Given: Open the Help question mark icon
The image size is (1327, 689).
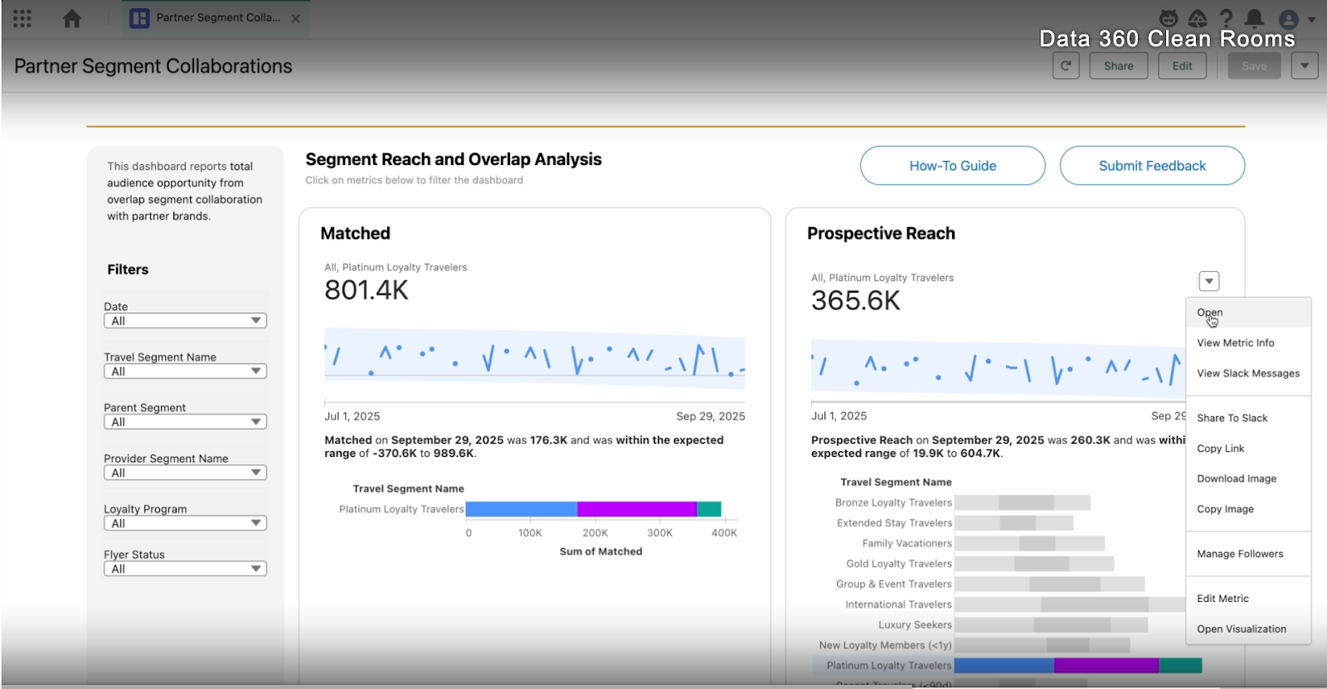Looking at the screenshot, I should pos(1226,18).
